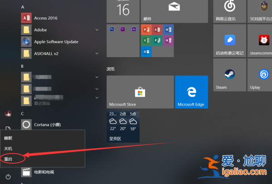Jump to letter B in app list
Image resolution: width=272 pixels, height=184 pixels.
point(22,66)
